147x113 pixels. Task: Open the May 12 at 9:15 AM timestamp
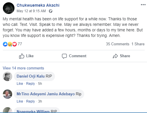pyautogui.click(x=31, y=11)
